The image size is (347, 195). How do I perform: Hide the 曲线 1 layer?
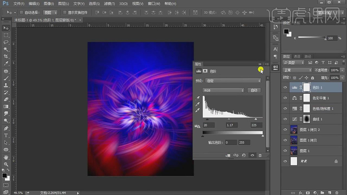tap(285, 119)
